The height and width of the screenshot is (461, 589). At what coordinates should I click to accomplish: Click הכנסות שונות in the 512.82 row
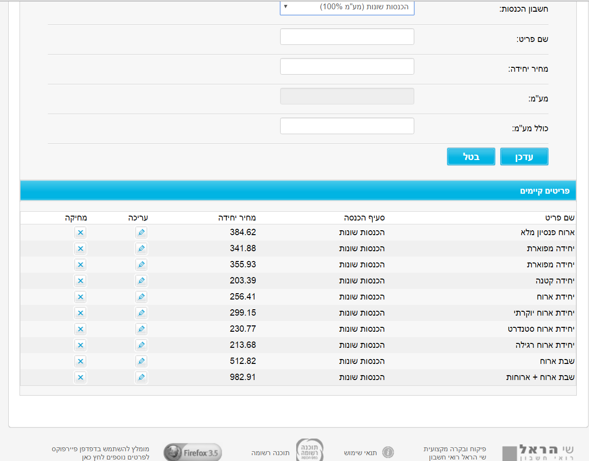(362, 361)
